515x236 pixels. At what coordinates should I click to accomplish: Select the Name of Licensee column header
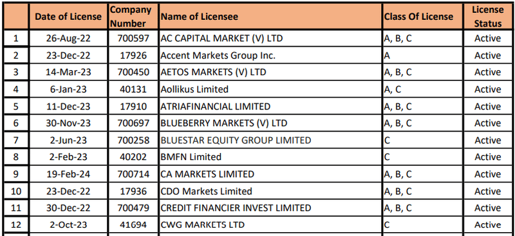270,17
